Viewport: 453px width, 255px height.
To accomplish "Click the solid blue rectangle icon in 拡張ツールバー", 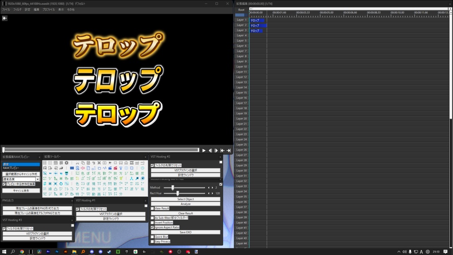I will 72,168.
